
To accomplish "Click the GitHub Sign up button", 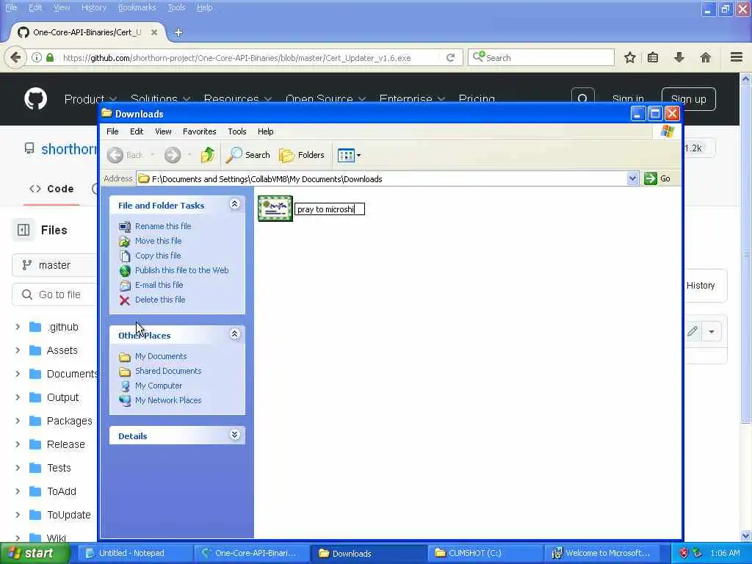I will tap(688, 99).
